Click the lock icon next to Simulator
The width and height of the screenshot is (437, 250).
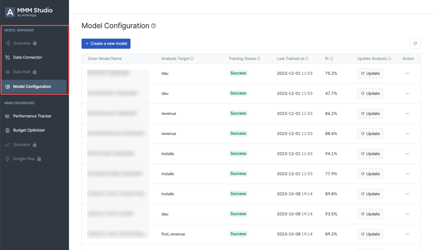(35, 145)
